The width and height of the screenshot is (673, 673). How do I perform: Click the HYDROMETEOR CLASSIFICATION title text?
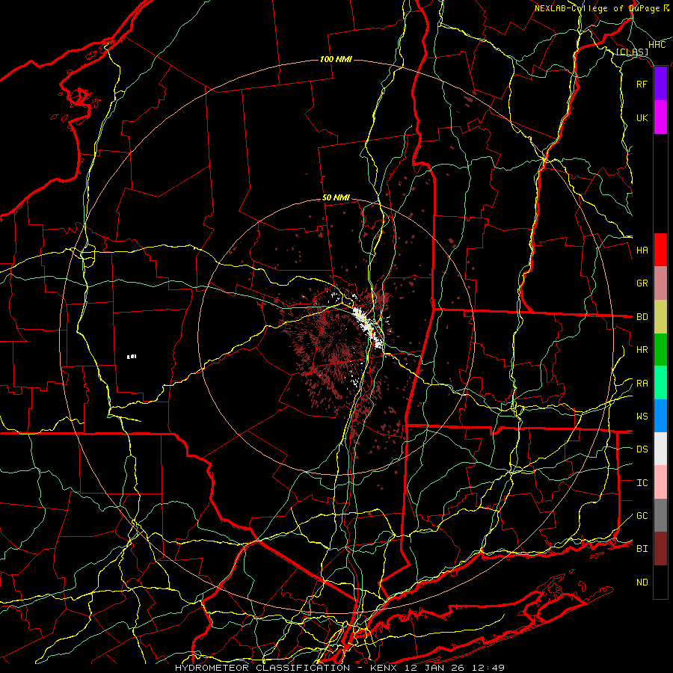[x=262, y=668]
